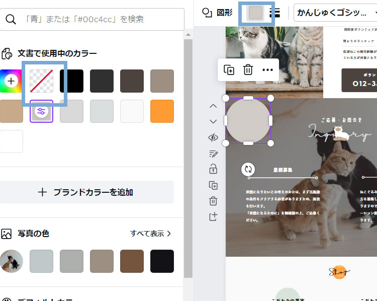Select the near-black photo color swatch

pos(162,261)
